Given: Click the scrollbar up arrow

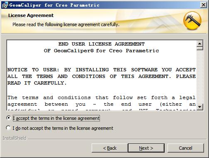Looking at the screenshot, I should (199, 44).
